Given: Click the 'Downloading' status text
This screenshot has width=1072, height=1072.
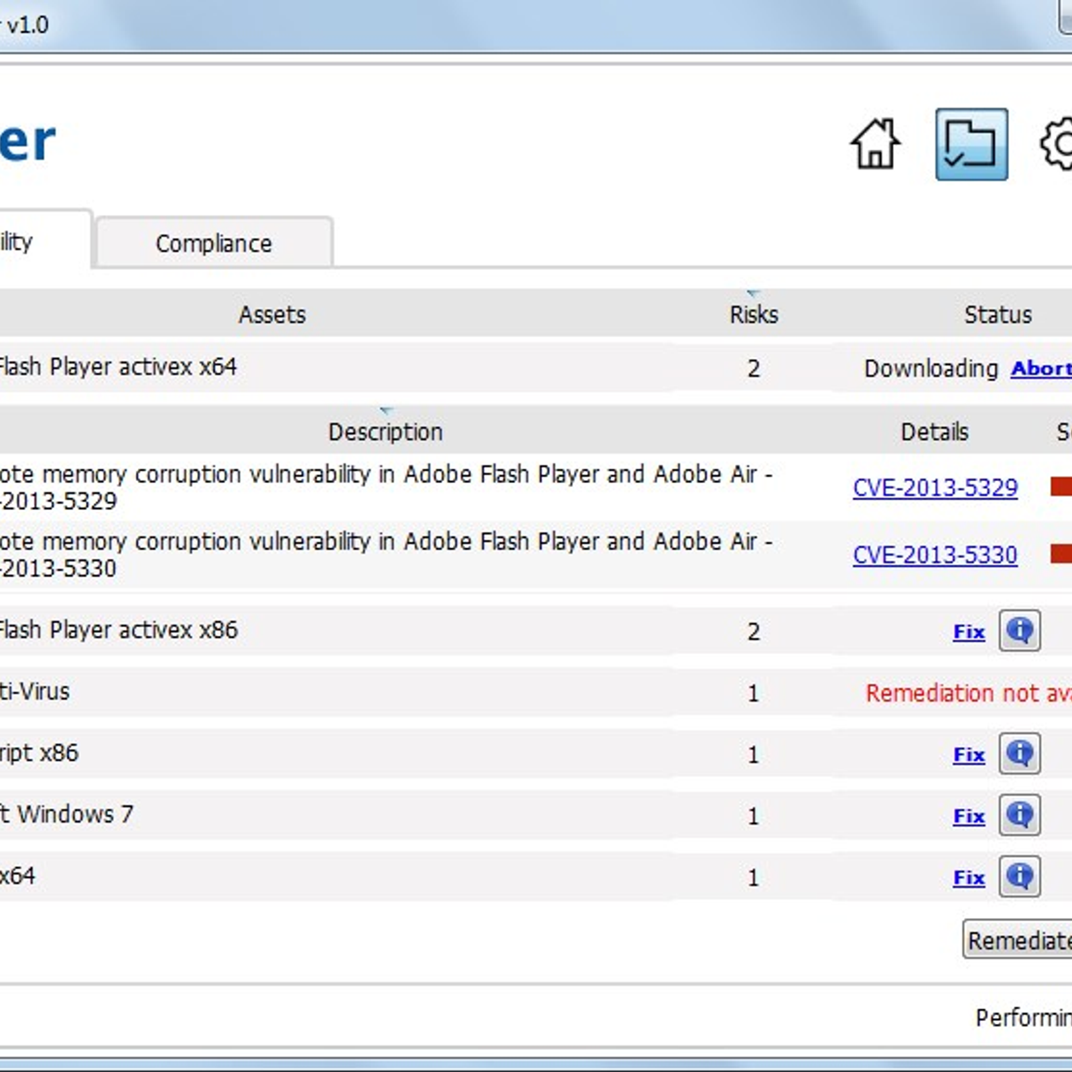Looking at the screenshot, I should [931, 368].
